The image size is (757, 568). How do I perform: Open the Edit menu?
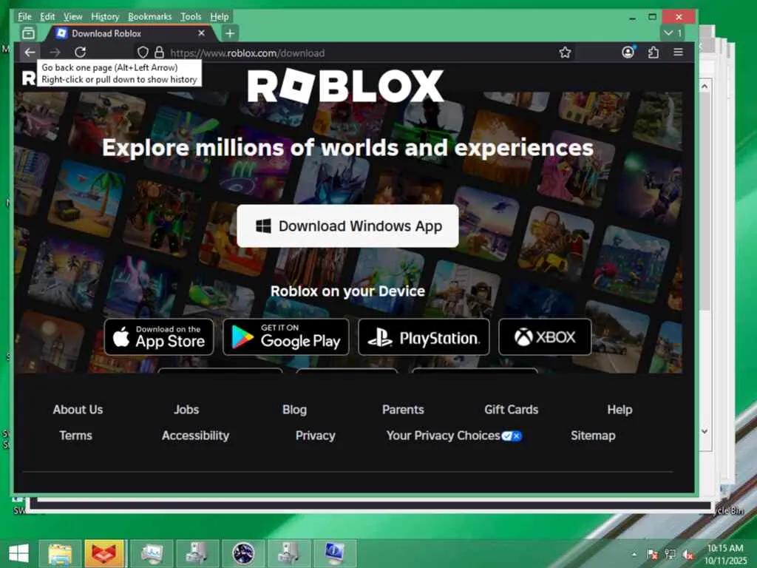point(47,17)
